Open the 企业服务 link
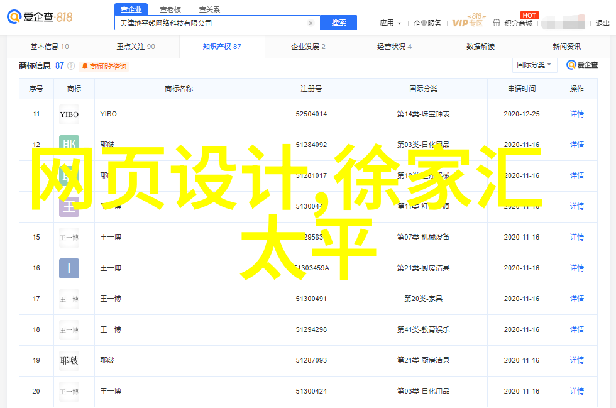 tap(427, 23)
